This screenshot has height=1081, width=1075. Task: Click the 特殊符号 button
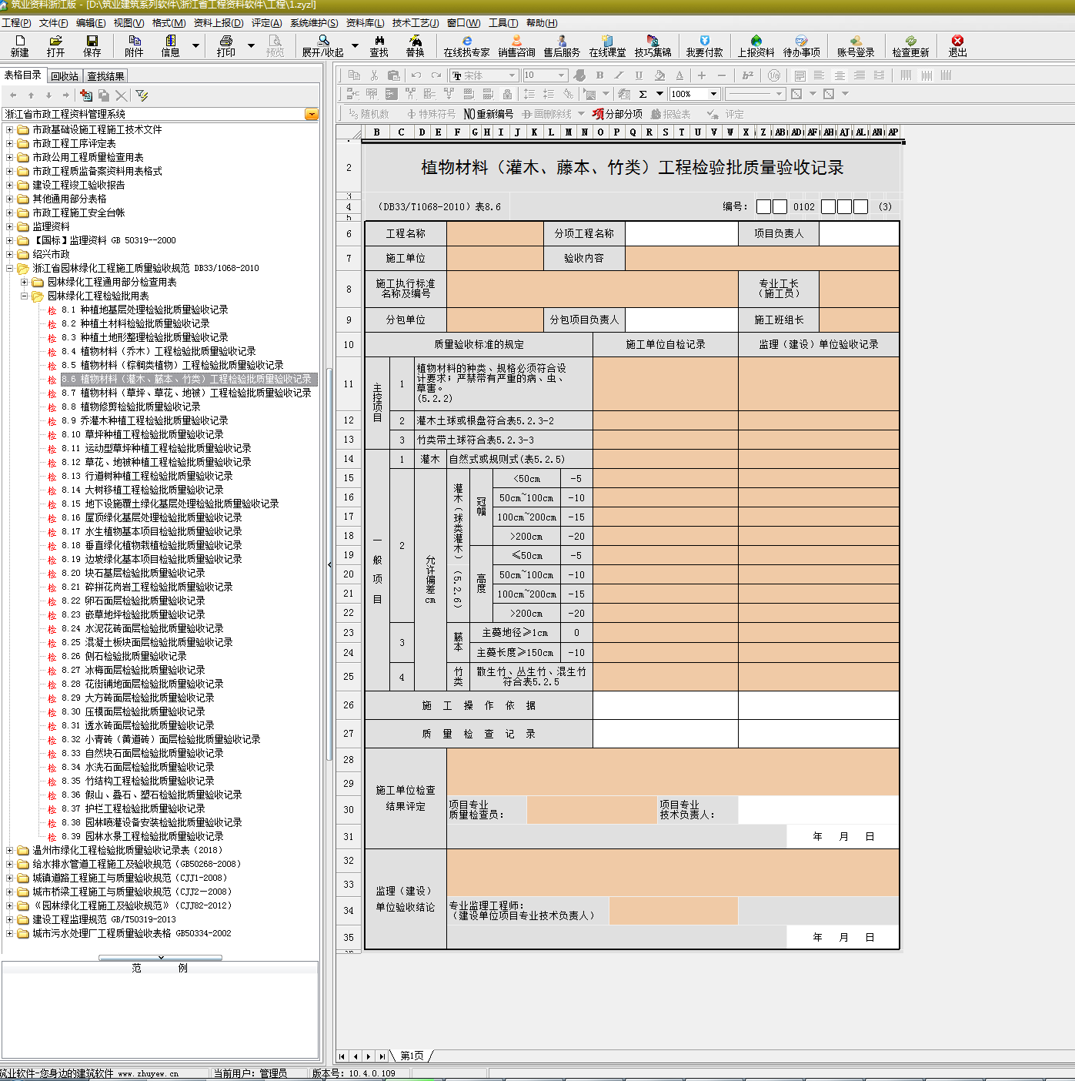click(x=431, y=114)
